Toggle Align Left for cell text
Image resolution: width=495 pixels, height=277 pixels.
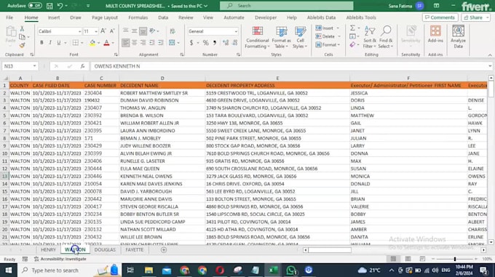126,43
